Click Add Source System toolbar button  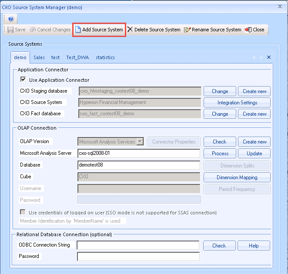99,30
